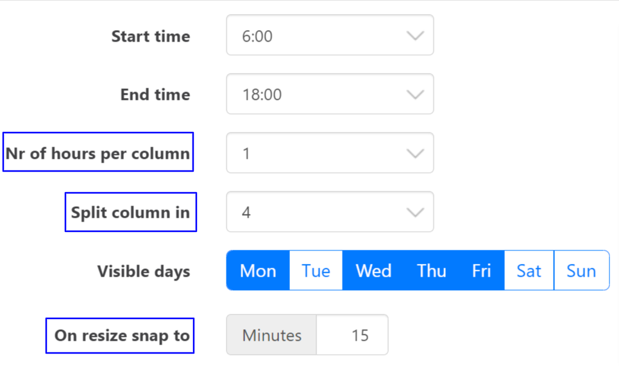The height and width of the screenshot is (385, 619).
Task: Enable Sat in Visible days
Action: click(529, 270)
